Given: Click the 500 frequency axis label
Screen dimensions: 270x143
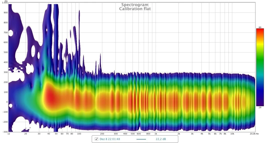Looking at the screenshot, I should coord(132,134).
